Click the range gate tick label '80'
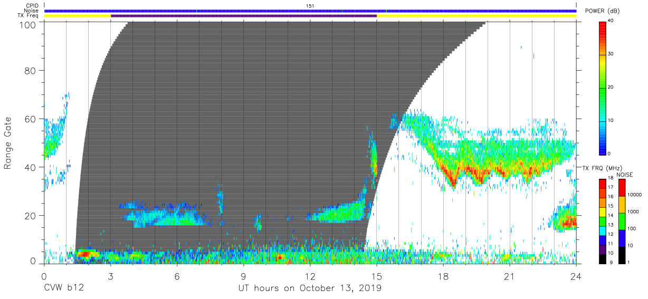This screenshot has height=299, width=648. [31, 71]
